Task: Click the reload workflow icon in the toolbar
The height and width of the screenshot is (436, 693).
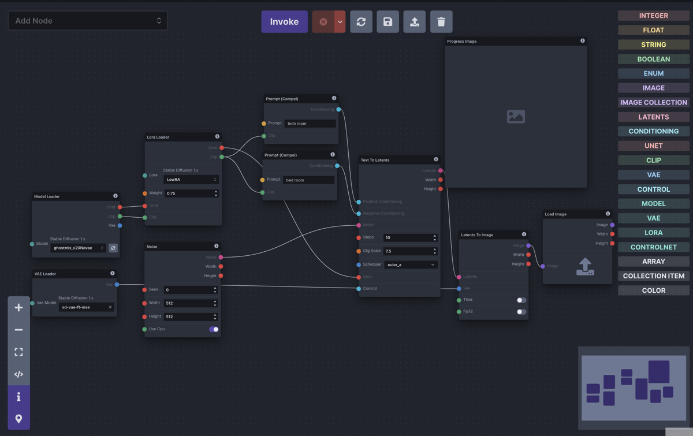Action: point(361,21)
